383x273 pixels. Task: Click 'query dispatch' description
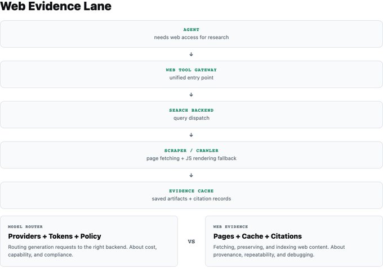191,118
